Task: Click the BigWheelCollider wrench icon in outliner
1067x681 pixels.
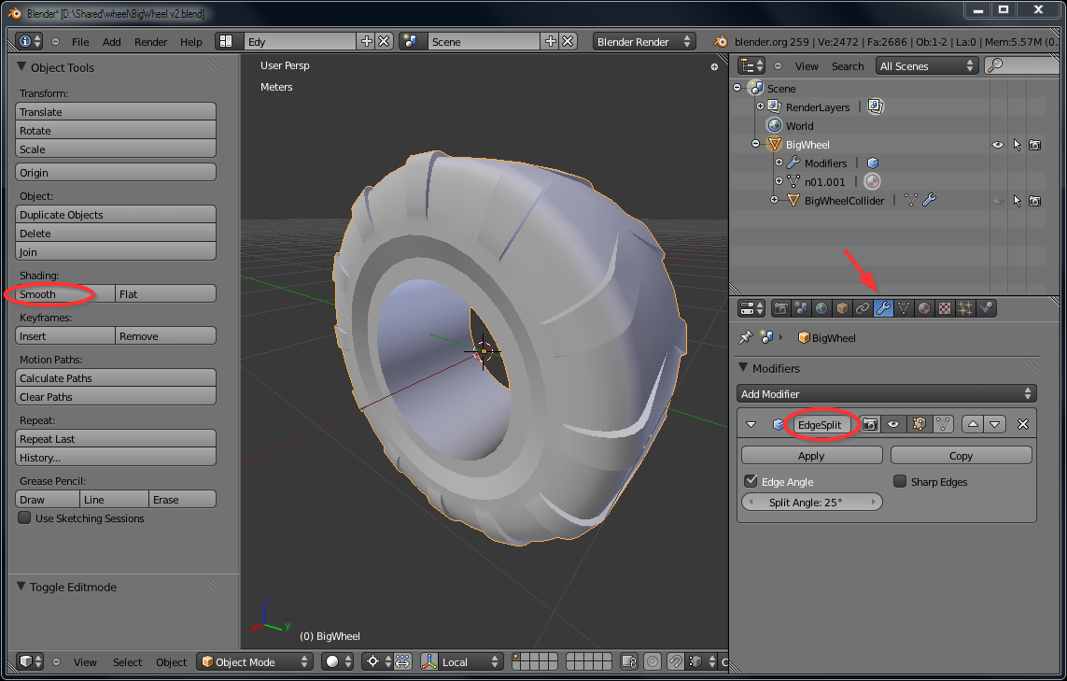Action: (x=929, y=200)
